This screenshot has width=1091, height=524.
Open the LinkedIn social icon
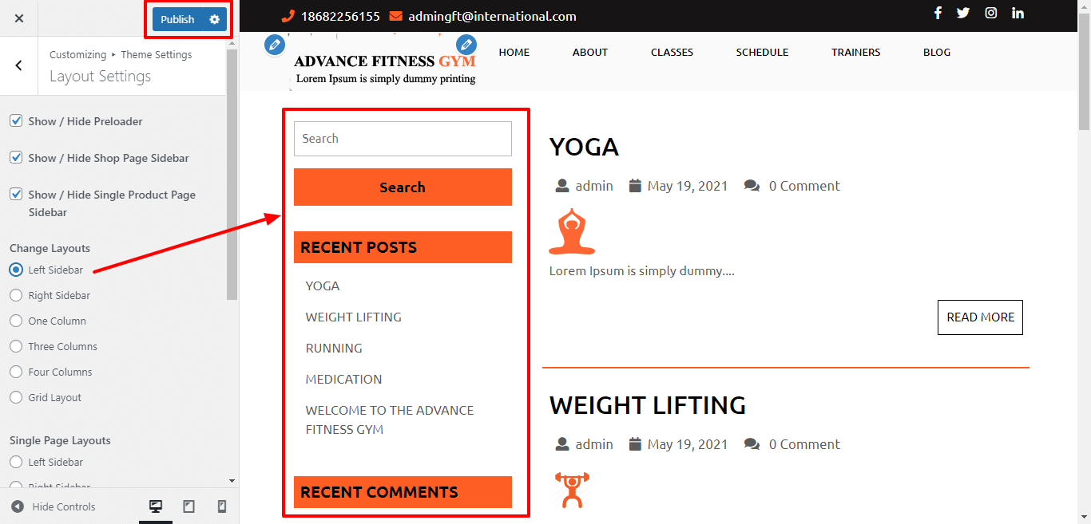point(1018,13)
